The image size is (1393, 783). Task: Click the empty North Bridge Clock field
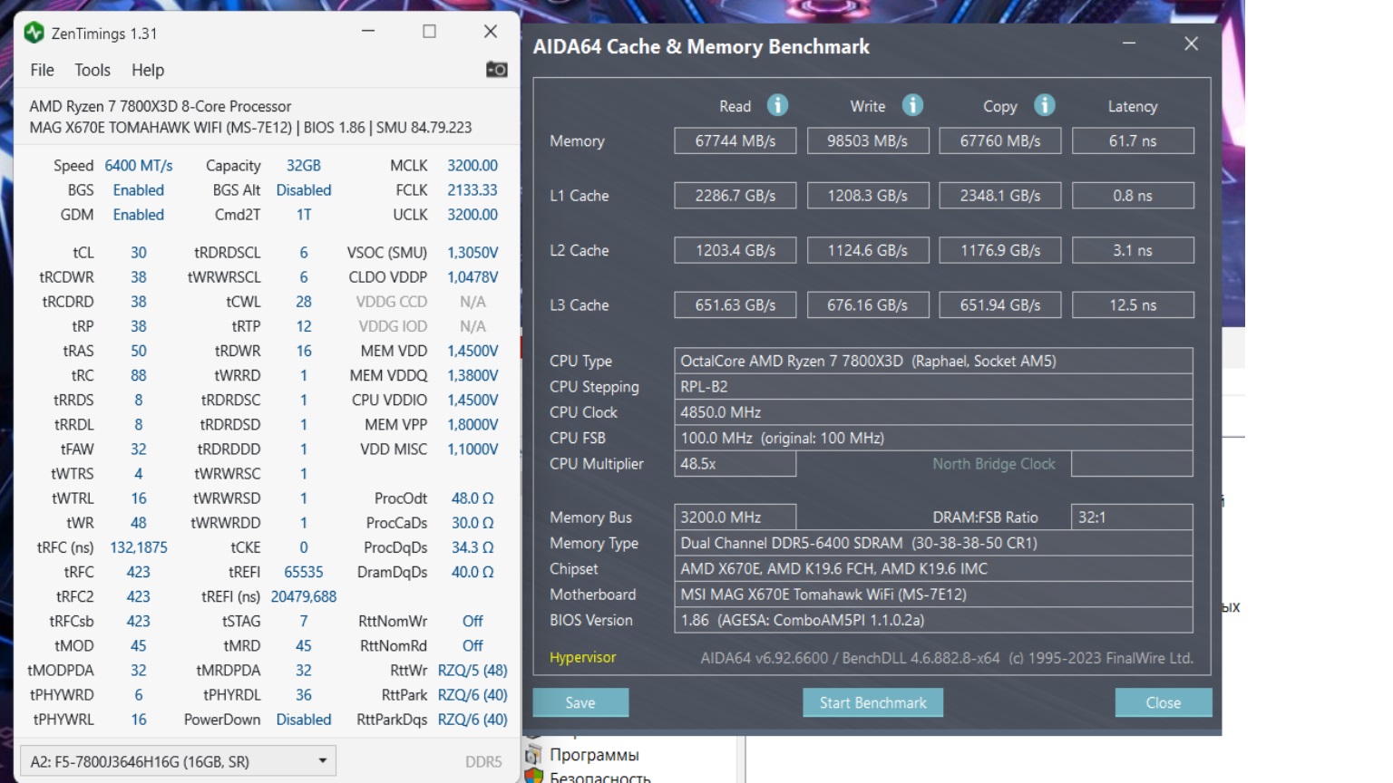point(1132,463)
